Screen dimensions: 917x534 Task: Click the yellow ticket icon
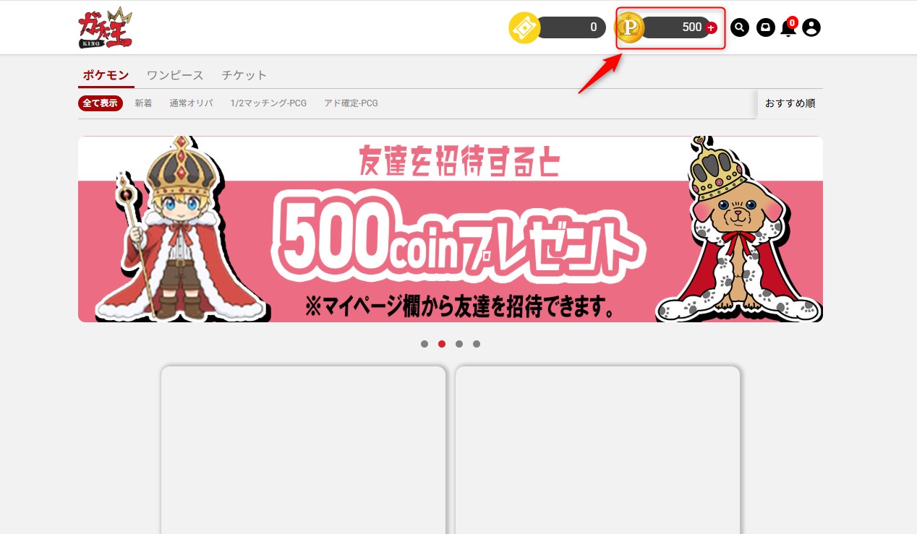tap(524, 27)
